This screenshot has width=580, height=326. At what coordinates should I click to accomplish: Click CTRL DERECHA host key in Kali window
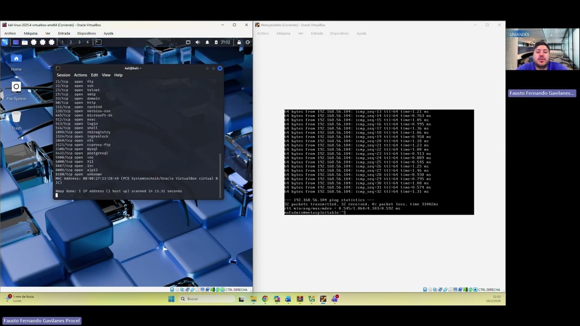coord(236,290)
